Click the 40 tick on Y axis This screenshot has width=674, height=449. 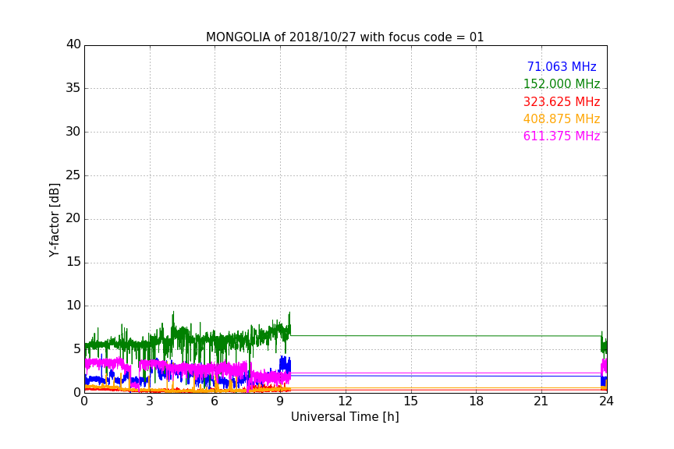pos(73,44)
